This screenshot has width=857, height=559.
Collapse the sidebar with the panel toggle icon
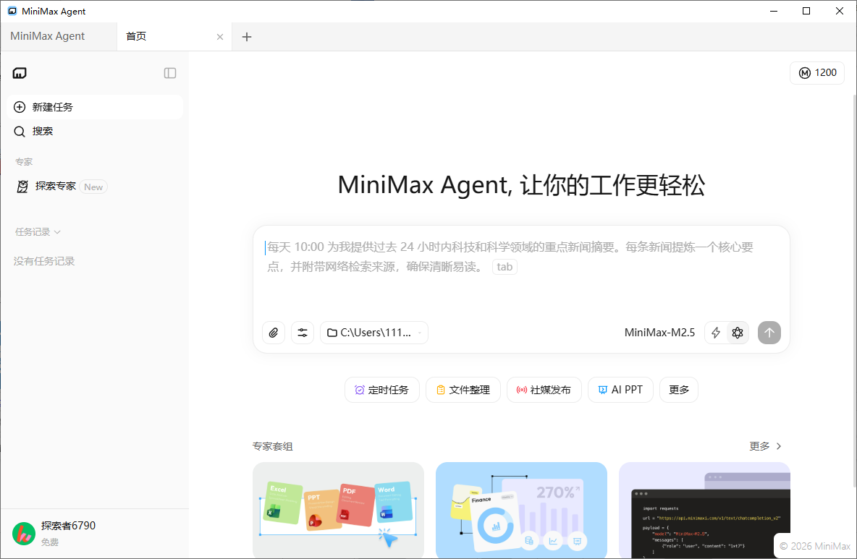169,72
